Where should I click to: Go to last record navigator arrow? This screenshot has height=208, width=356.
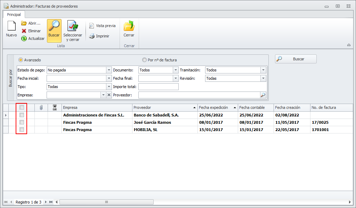tap(51, 202)
